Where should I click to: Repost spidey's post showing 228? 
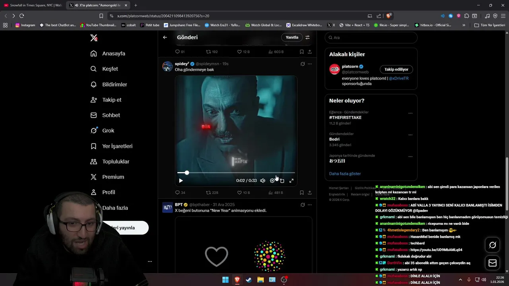(212, 193)
